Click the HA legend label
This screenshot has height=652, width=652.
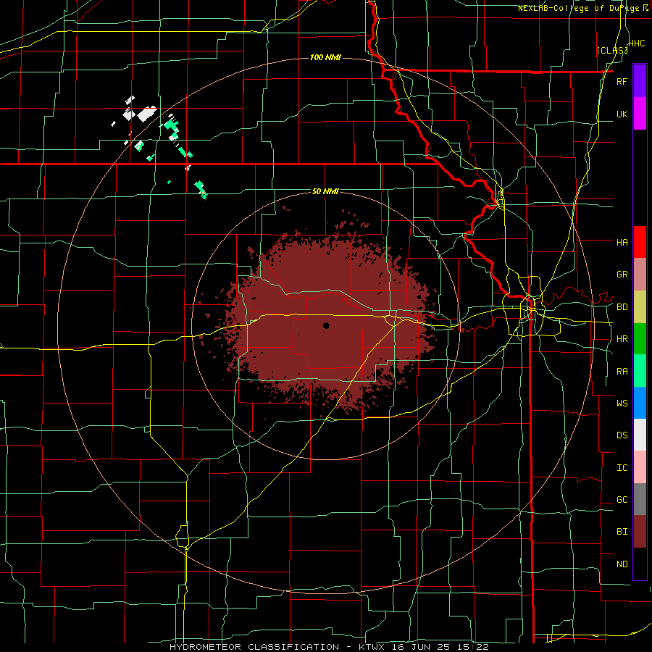click(622, 242)
